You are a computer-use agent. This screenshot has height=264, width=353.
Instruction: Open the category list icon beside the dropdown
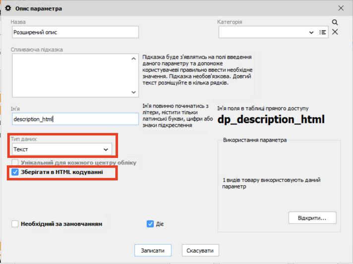tap(323, 32)
